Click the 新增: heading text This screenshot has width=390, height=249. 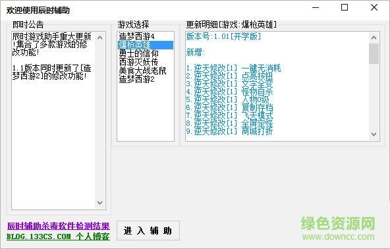point(196,53)
